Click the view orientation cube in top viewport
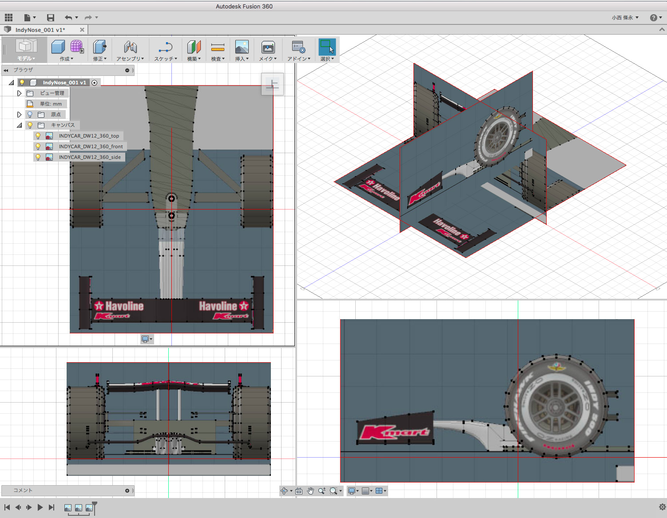The width and height of the screenshot is (667, 518). point(273,84)
